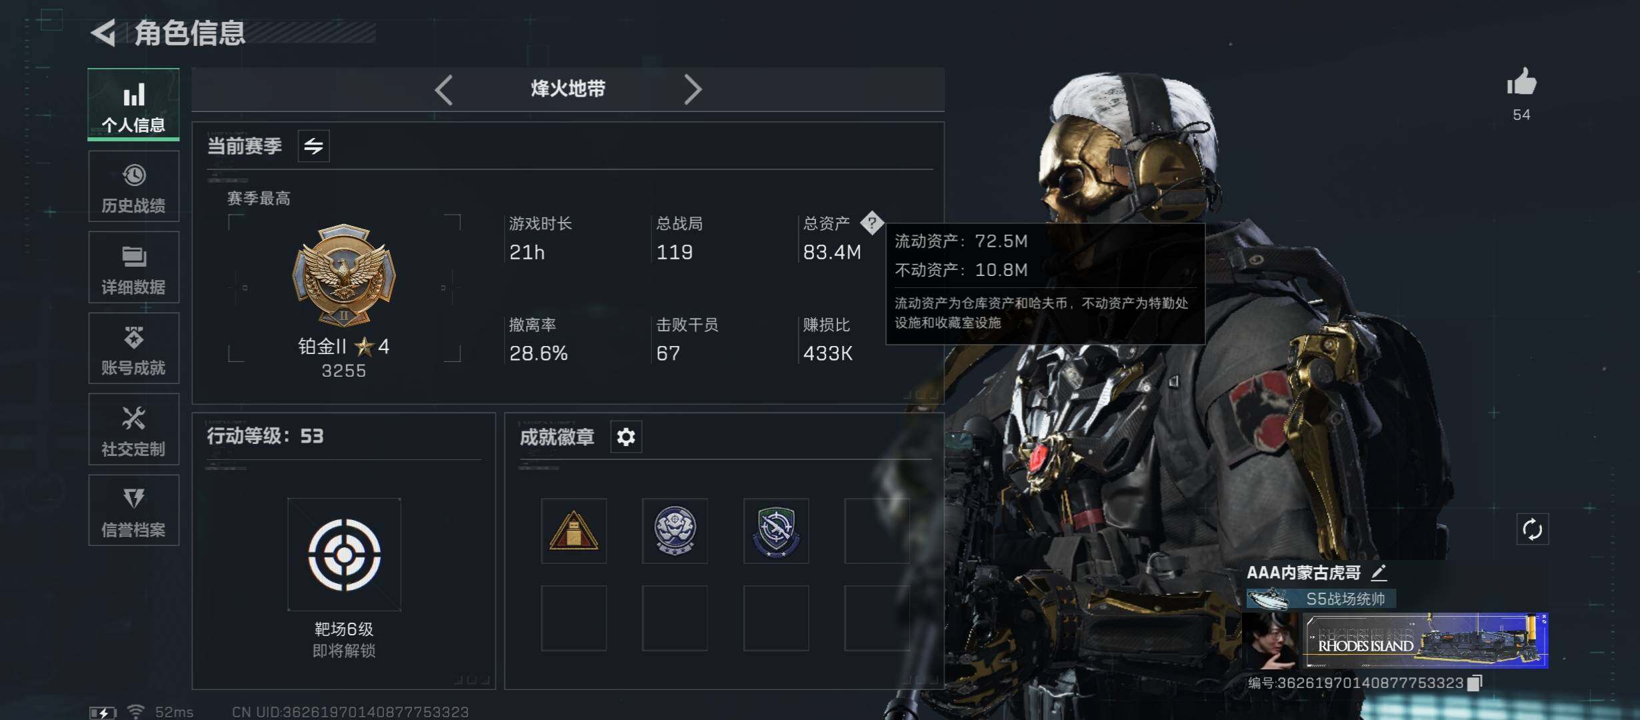Give a thumbs-up like to this profile
This screenshot has width=1640, height=720.
(x=1521, y=83)
